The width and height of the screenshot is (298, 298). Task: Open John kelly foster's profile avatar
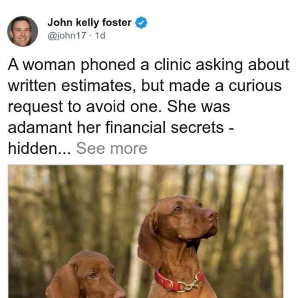(x=23, y=31)
